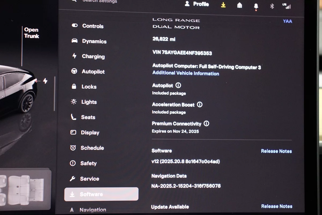Viewport: 322px width, 215px height.
Task: Tap the yellow software download icon
Action: click(x=223, y=5)
